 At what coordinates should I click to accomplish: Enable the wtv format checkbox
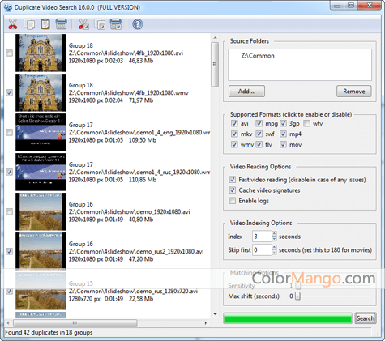(306, 124)
